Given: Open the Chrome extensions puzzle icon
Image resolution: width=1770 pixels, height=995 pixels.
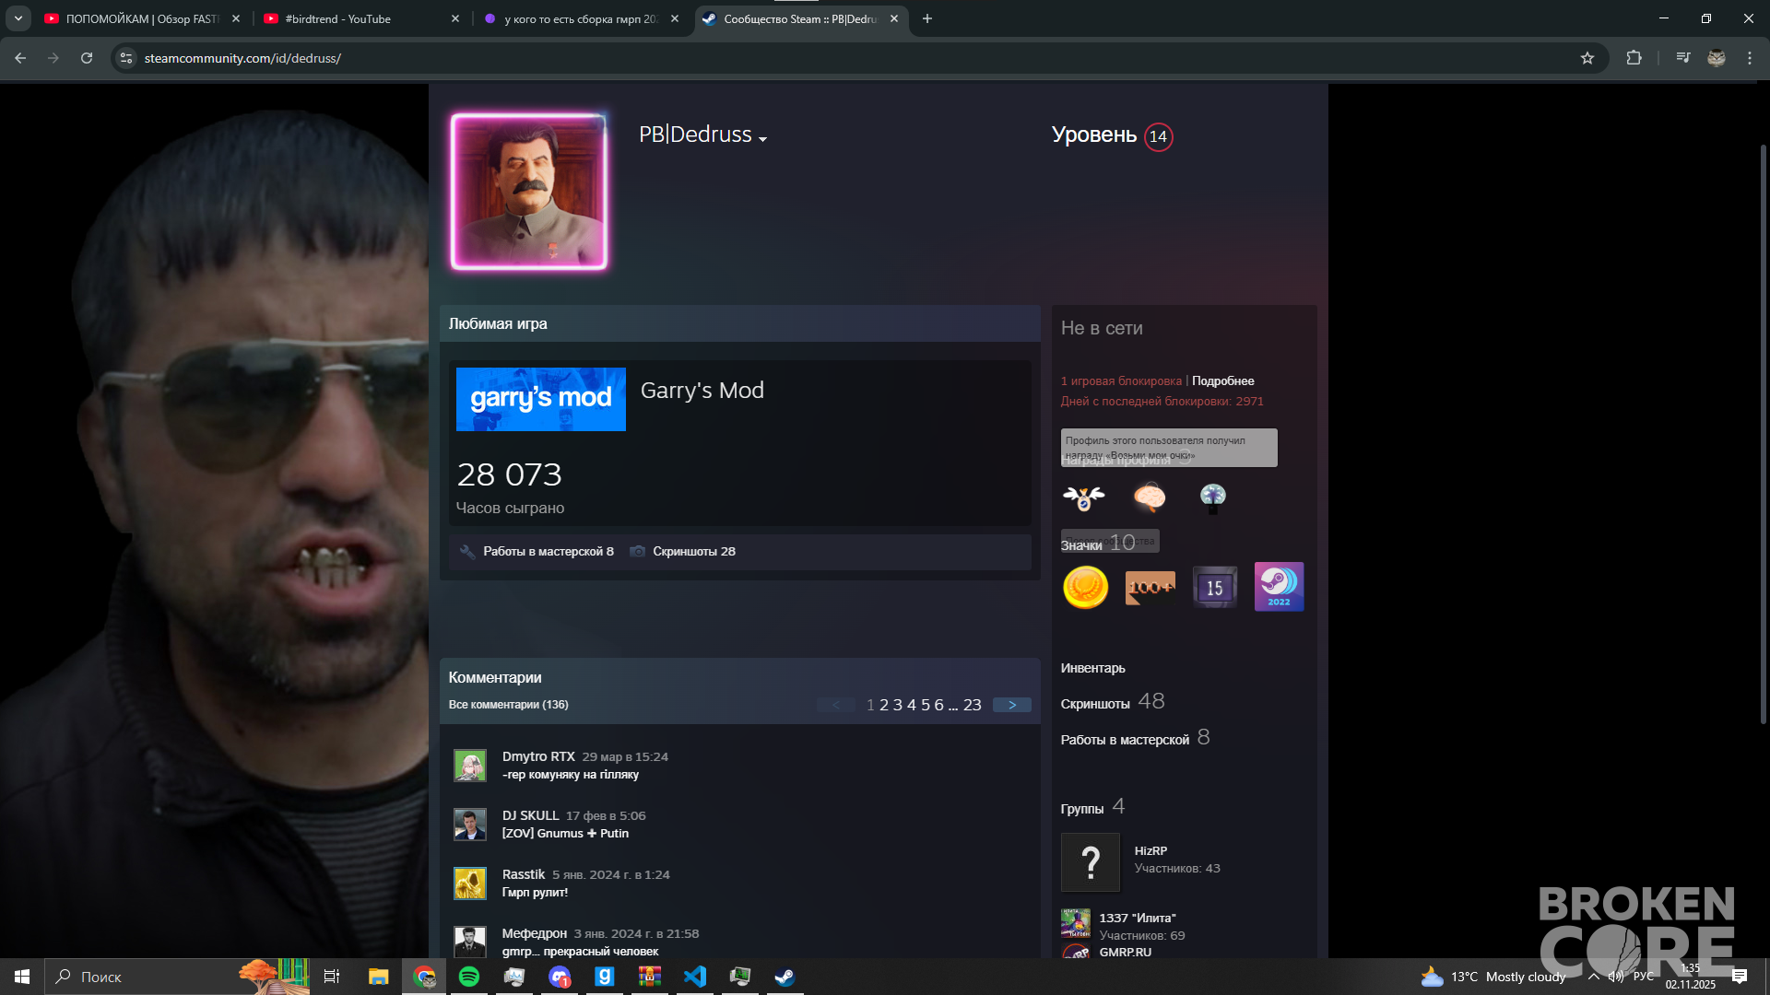Looking at the screenshot, I should click(x=1634, y=58).
